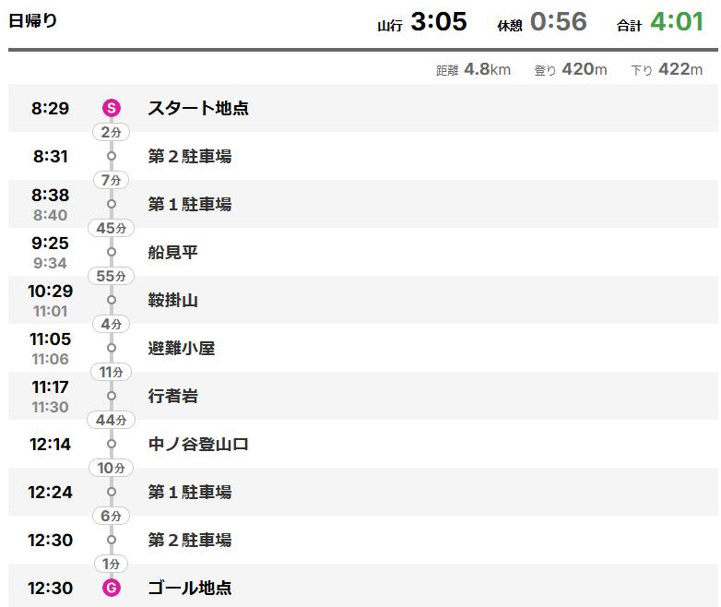
Task: Select the 55分 segment duration badge
Action: [x=112, y=276]
